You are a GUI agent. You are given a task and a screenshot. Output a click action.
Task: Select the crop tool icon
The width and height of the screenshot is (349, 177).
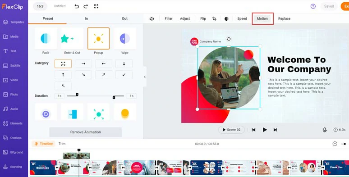[214, 18]
